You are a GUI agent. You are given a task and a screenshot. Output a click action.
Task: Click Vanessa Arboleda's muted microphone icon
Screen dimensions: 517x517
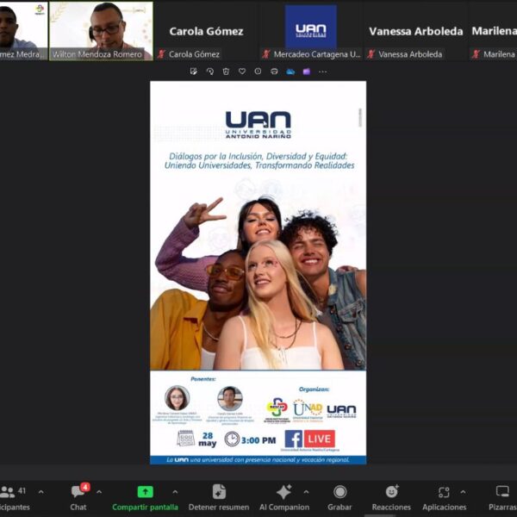coord(371,54)
